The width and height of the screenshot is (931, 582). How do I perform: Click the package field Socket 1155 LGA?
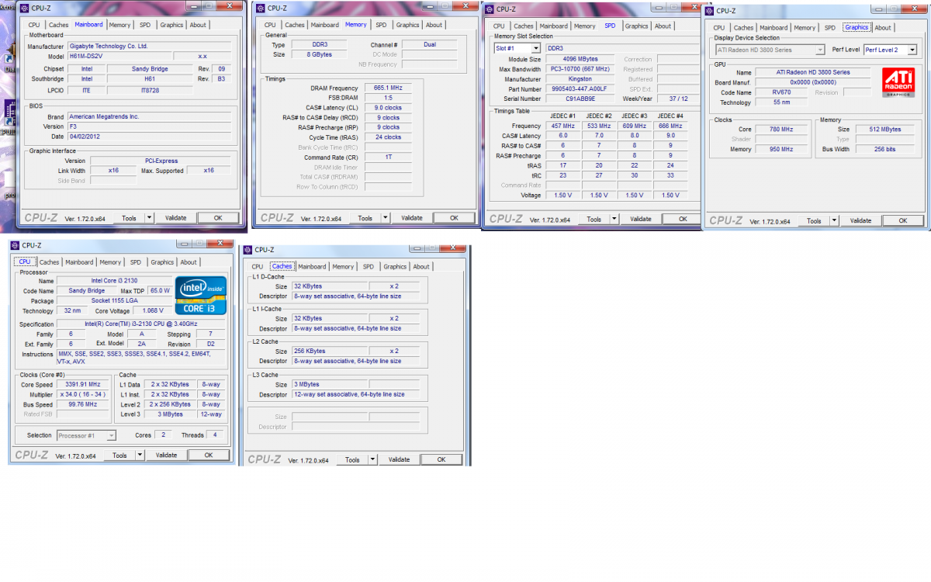[115, 301]
